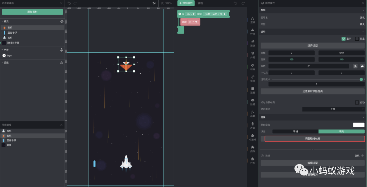367x187 pixels.
Task: Click the palette icon beside 精灵 section
Action: pyautogui.click(x=62, y=21)
